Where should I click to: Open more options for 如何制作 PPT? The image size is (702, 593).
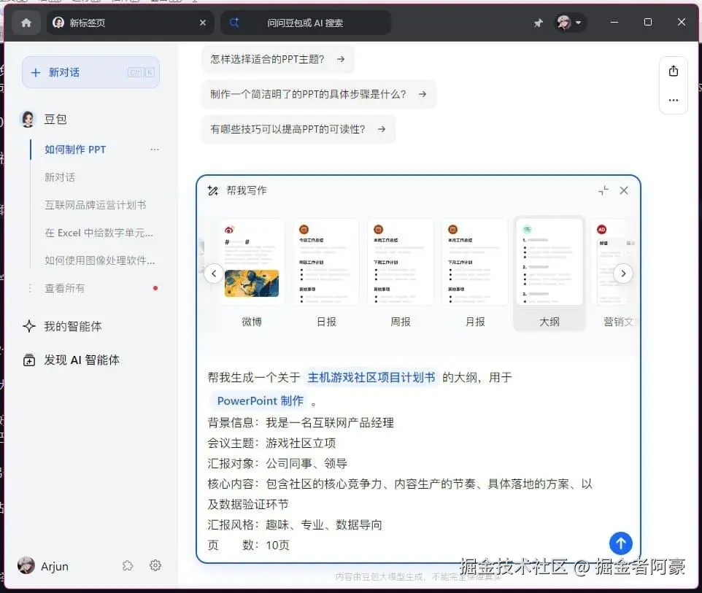(155, 150)
